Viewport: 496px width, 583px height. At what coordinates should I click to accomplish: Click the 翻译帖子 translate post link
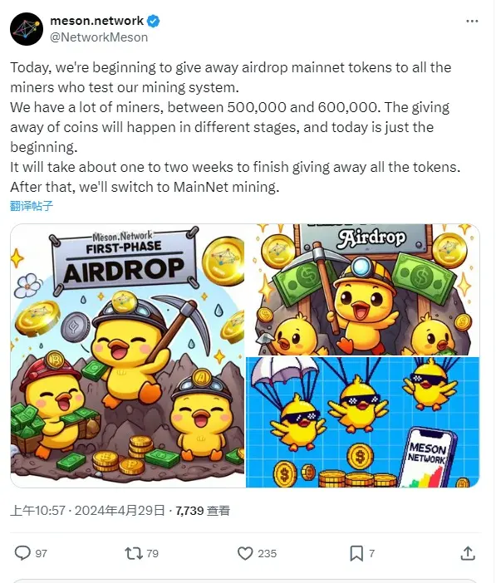tap(32, 206)
